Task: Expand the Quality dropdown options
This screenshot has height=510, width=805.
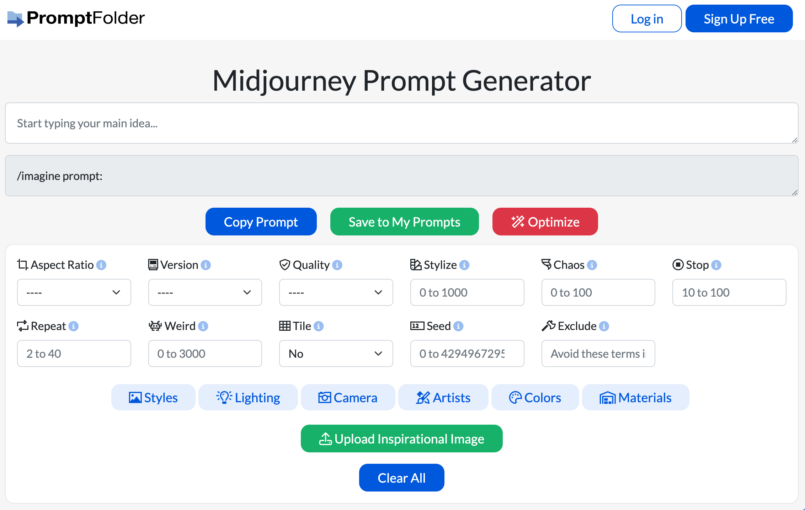Action: tap(336, 292)
